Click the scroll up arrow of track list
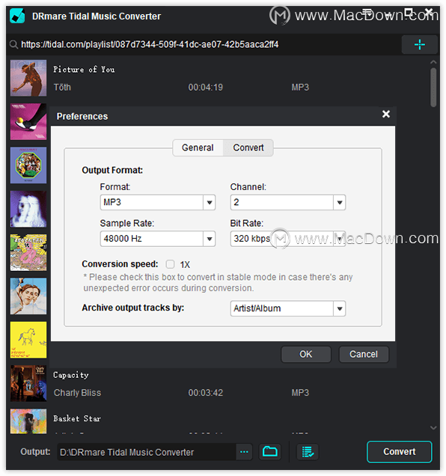This screenshot has height=476, width=446. point(433,62)
